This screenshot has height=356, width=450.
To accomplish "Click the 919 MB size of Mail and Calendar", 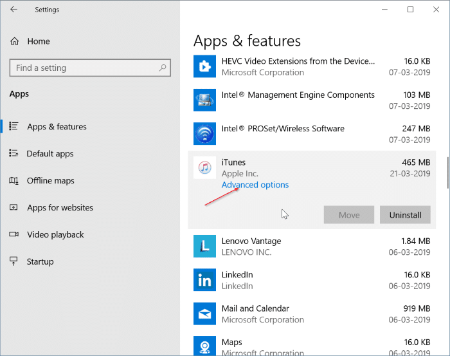I will pyautogui.click(x=417, y=308).
